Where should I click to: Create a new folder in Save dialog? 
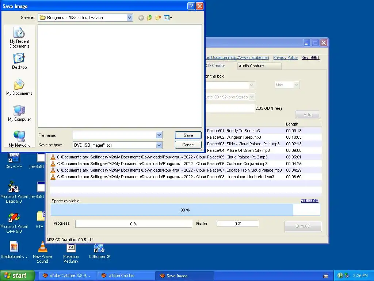158,18
